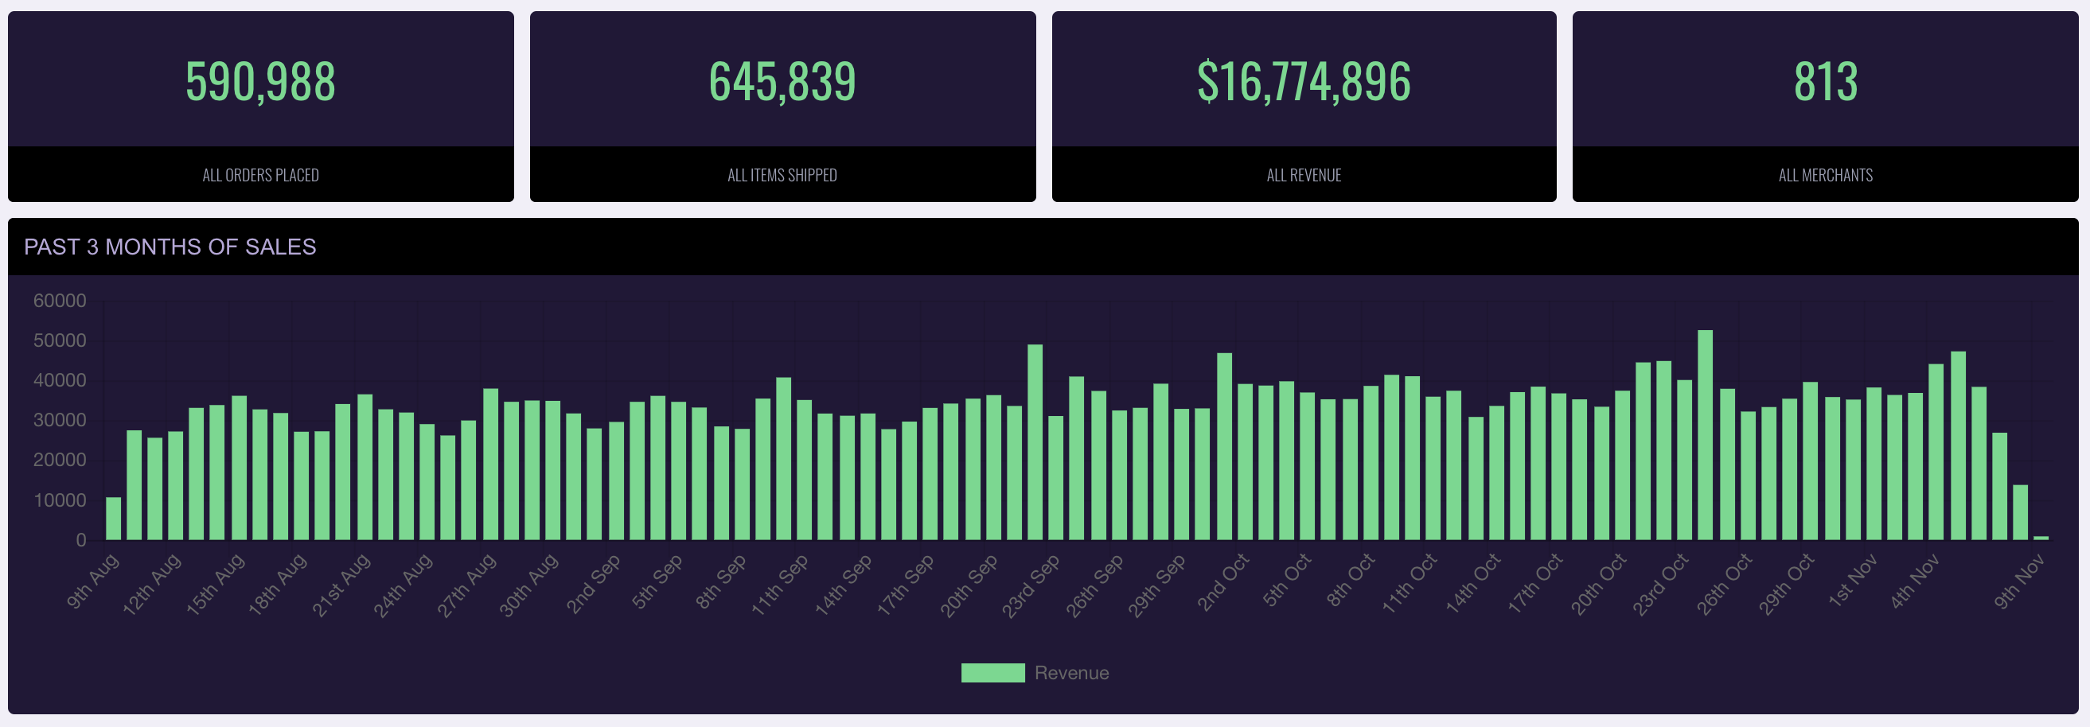
Task: Click the 813 merchants count
Action: (1826, 82)
